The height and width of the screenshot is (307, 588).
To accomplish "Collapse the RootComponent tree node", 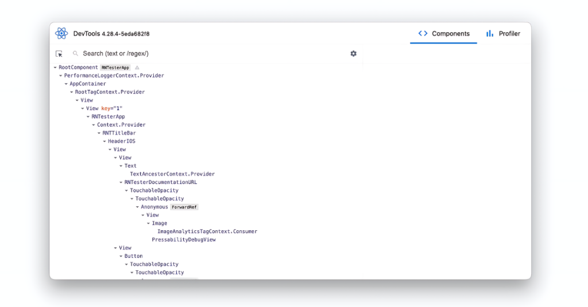I will click(55, 68).
